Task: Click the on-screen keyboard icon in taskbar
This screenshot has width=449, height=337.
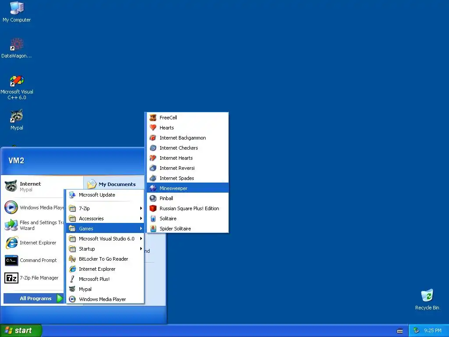Action: point(400,331)
